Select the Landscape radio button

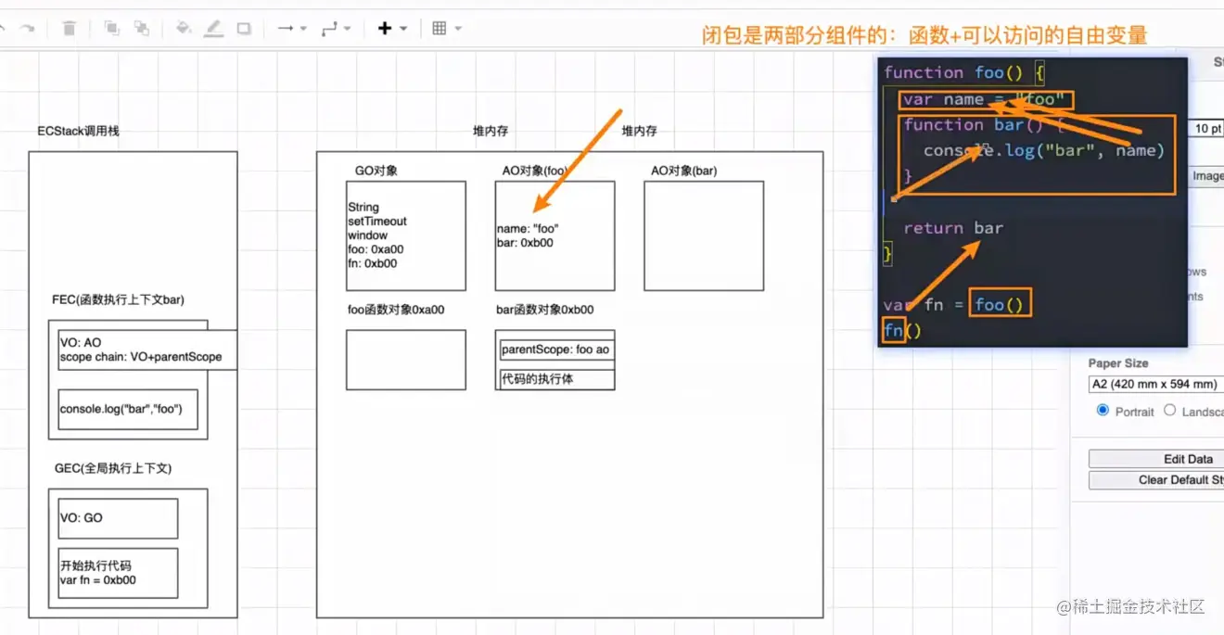[1170, 411]
